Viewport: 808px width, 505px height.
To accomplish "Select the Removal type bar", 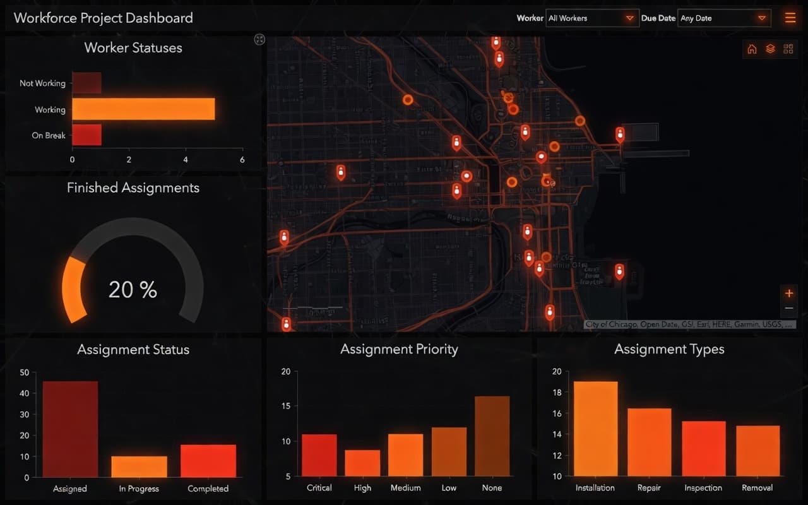I will [x=757, y=451].
